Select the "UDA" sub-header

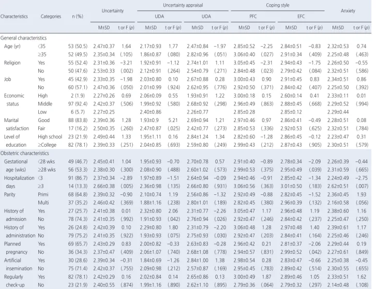pos(159,17)
